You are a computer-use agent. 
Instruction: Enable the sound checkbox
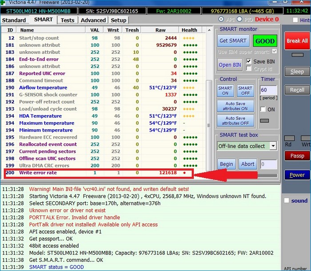(287, 201)
